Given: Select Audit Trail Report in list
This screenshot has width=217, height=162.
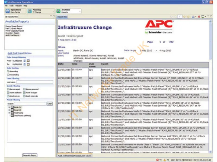Looking at the screenshot, I should coord(12,35).
